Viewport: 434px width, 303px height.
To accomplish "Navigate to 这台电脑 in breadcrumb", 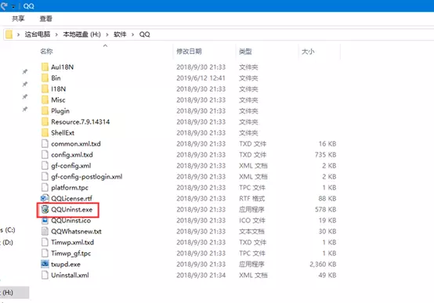I will 38,34.
